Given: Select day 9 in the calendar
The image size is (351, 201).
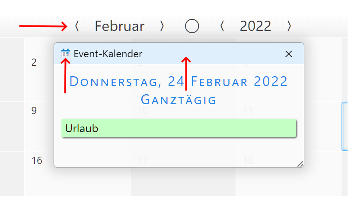Looking at the screenshot, I should pos(34,111).
